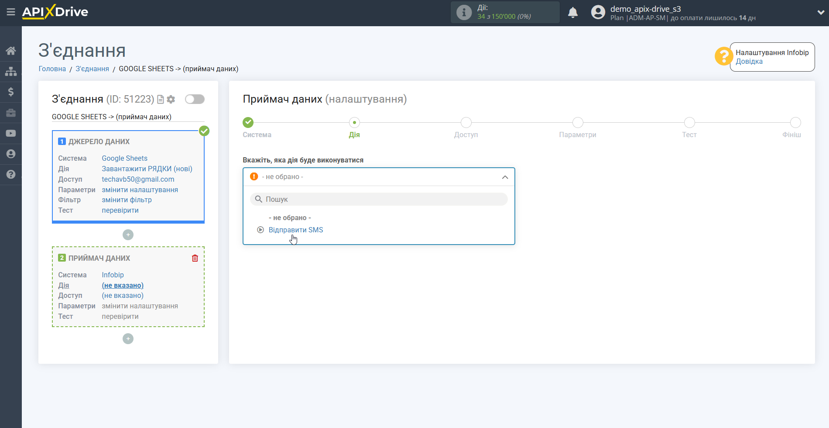Add a block after the data source
The width and height of the screenshot is (829, 428).
pos(128,235)
